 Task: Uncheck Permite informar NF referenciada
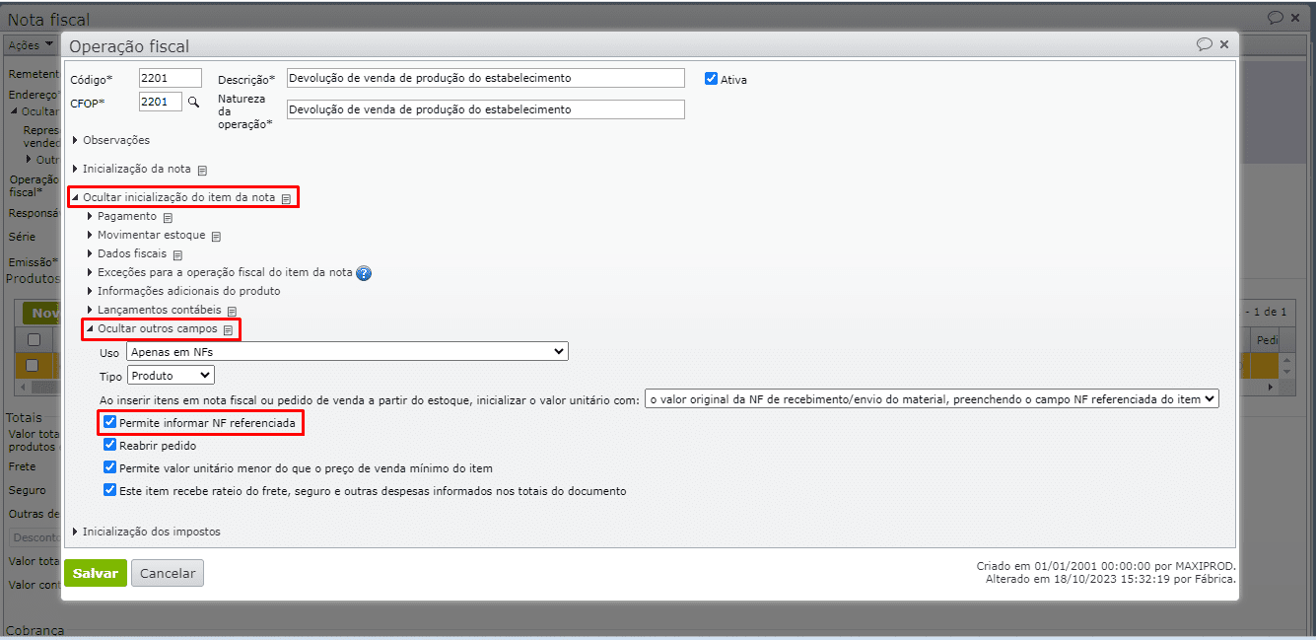109,422
